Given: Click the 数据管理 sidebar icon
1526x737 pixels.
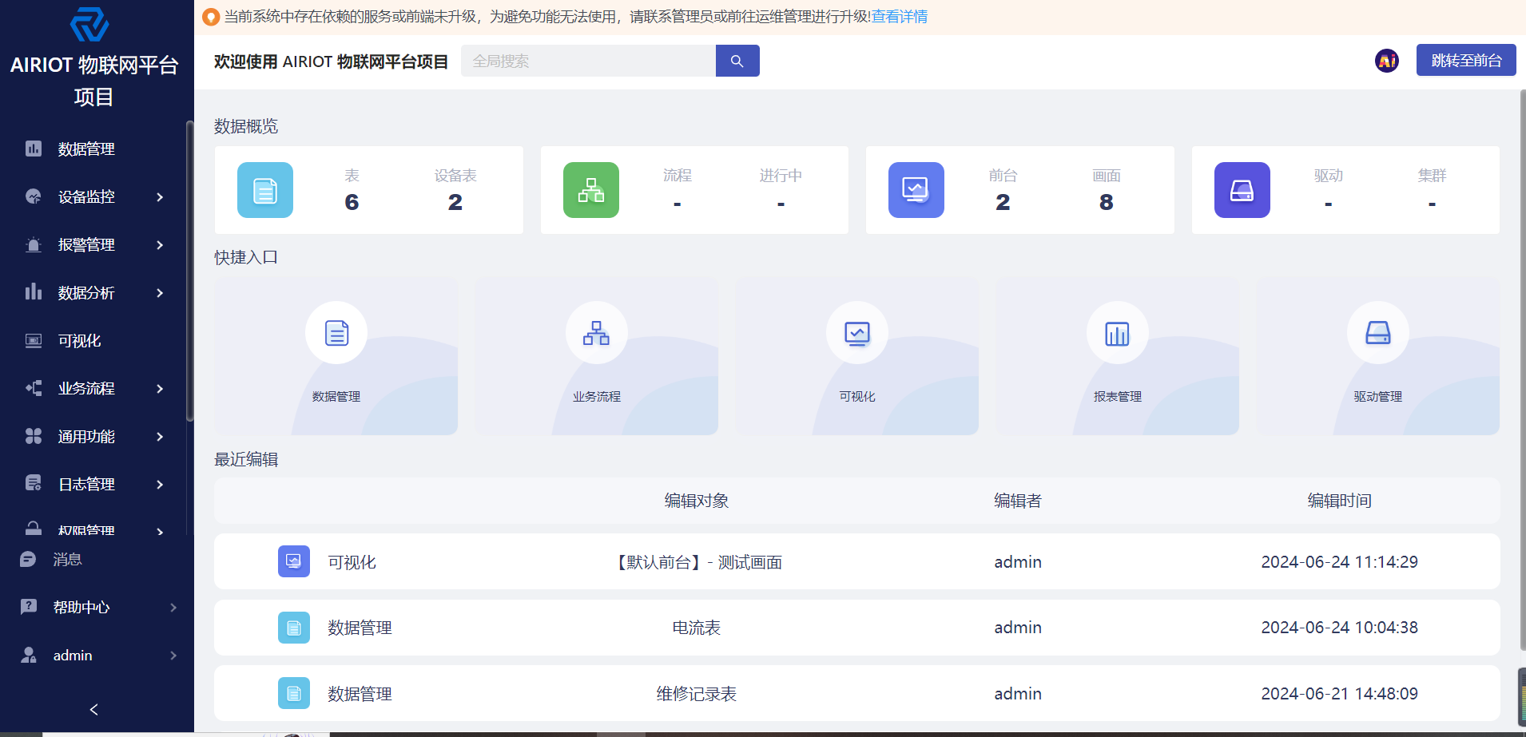Looking at the screenshot, I should click(x=34, y=149).
